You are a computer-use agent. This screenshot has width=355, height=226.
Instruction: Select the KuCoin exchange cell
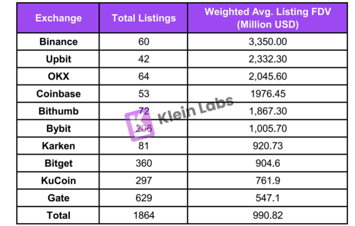point(58,180)
